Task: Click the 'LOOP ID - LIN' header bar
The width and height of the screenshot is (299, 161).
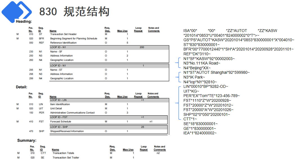Action: tap(109, 100)
